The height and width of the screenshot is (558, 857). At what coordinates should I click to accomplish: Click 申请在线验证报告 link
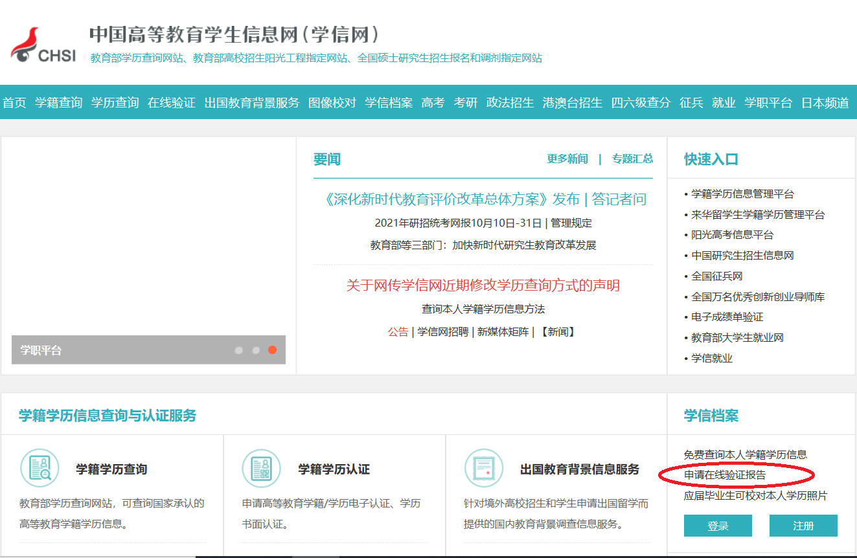(725, 474)
